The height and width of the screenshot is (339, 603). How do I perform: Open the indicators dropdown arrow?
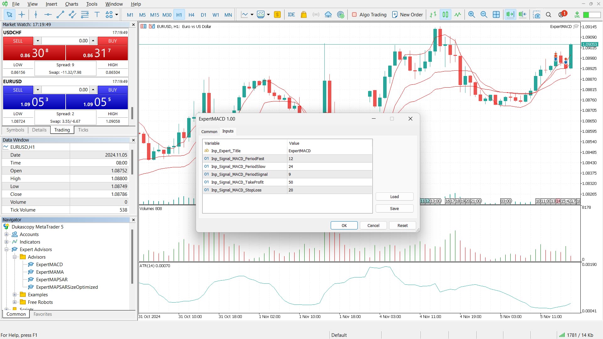(252, 14)
